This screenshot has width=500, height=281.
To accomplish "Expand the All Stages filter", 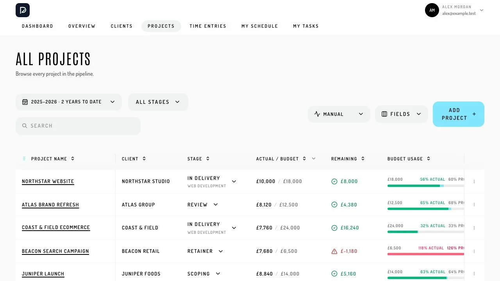I will click(158, 102).
